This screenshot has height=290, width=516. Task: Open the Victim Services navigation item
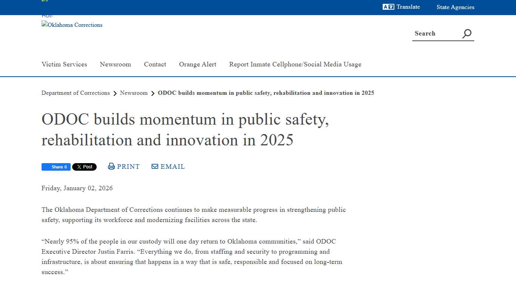click(x=64, y=64)
